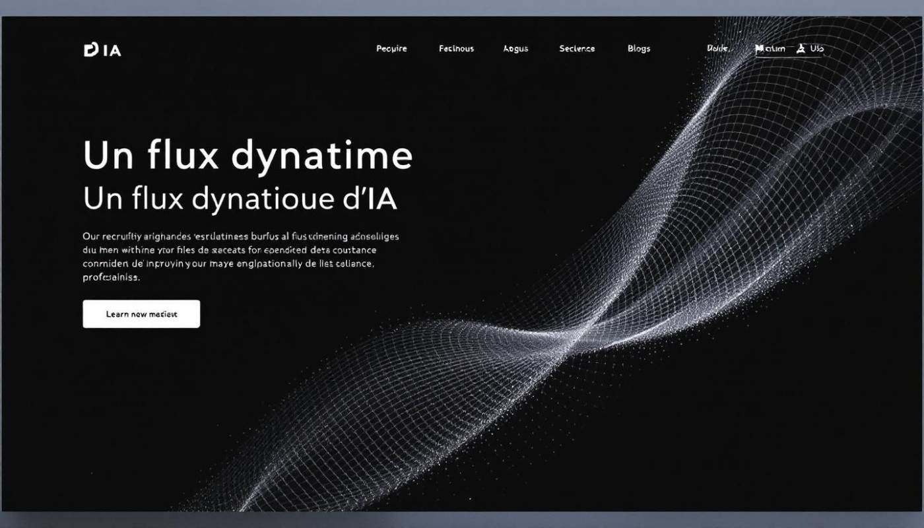Select the Aogus navigation link
The image size is (924, 528).
click(515, 49)
